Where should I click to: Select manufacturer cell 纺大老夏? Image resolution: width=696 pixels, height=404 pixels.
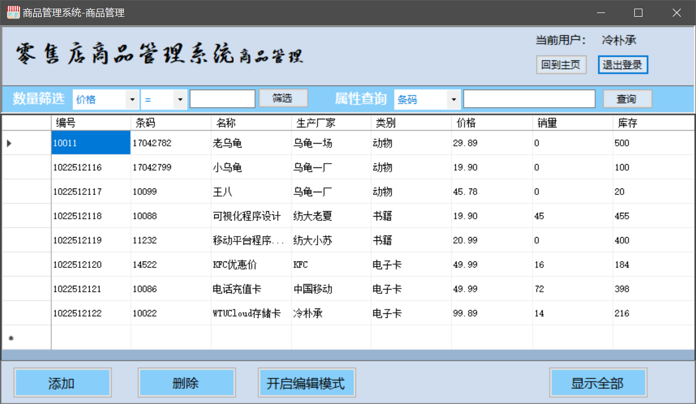331,216
